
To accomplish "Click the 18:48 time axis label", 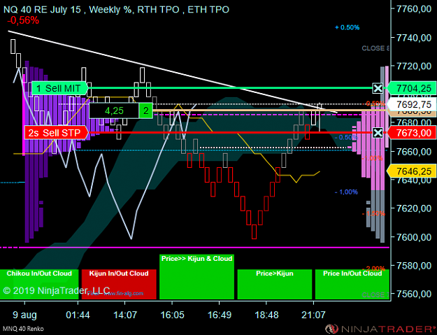I will [x=266, y=315].
